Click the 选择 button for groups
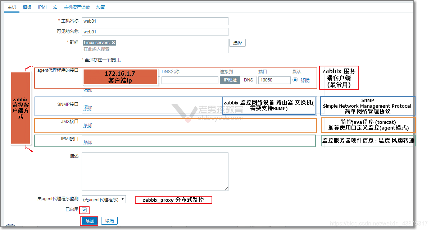Image resolution: width=431 pixels, height=230 pixels. [237, 43]
